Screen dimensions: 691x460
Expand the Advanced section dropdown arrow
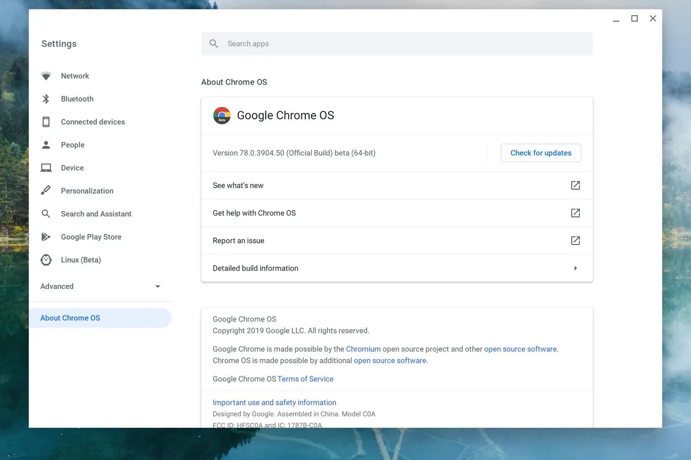(x=157, y=286)
